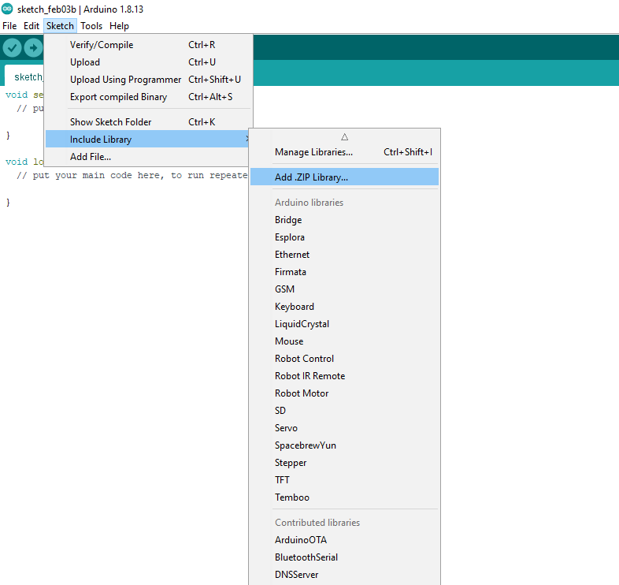The width and height of the screenshot is (619, 585).
Task: Choose Add .ZIP Library...
Action: 344,177
